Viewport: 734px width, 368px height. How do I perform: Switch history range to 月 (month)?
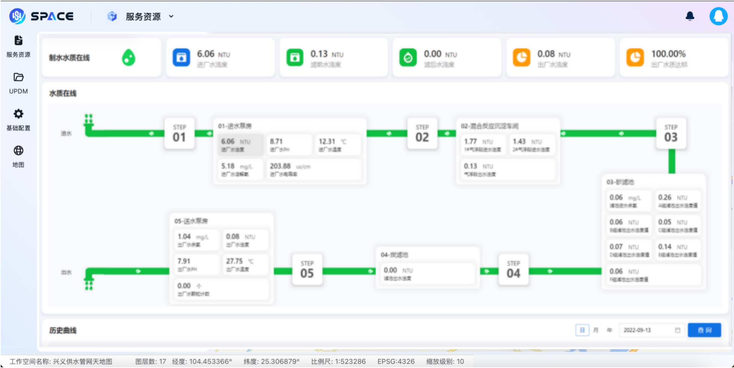595,330
